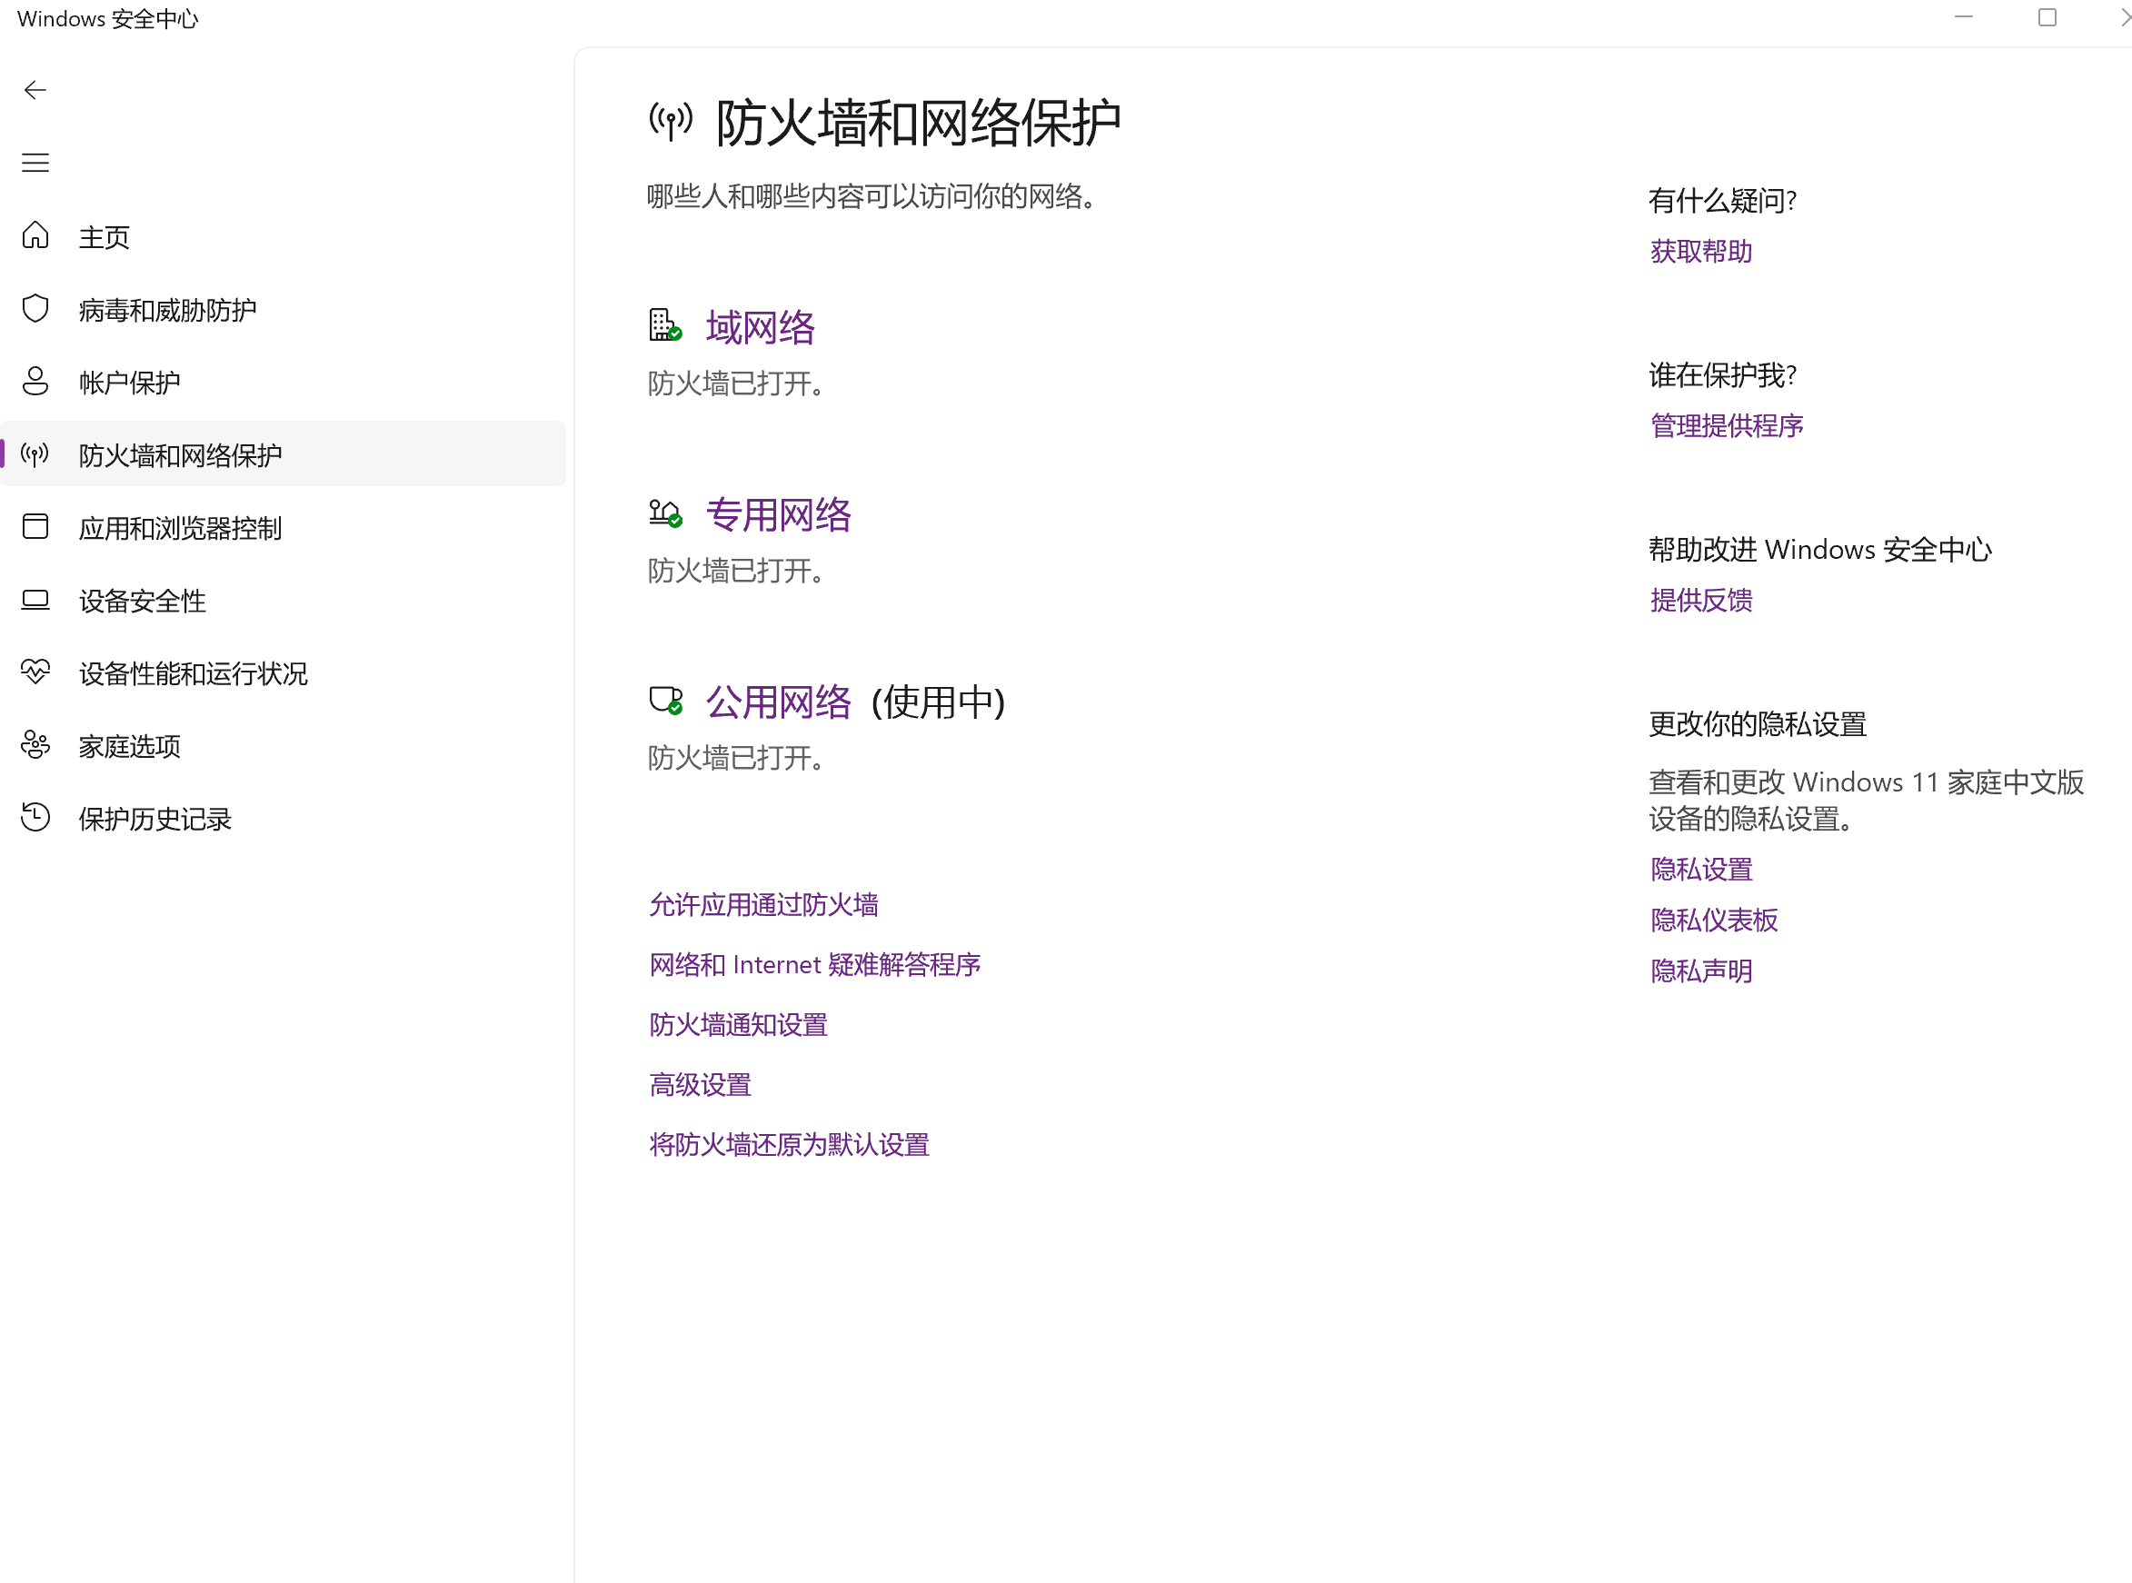Select the laptop icon for 设备安全性
The height and width of the screenshot is (1583, 2132).
click(x=35, y=600)
